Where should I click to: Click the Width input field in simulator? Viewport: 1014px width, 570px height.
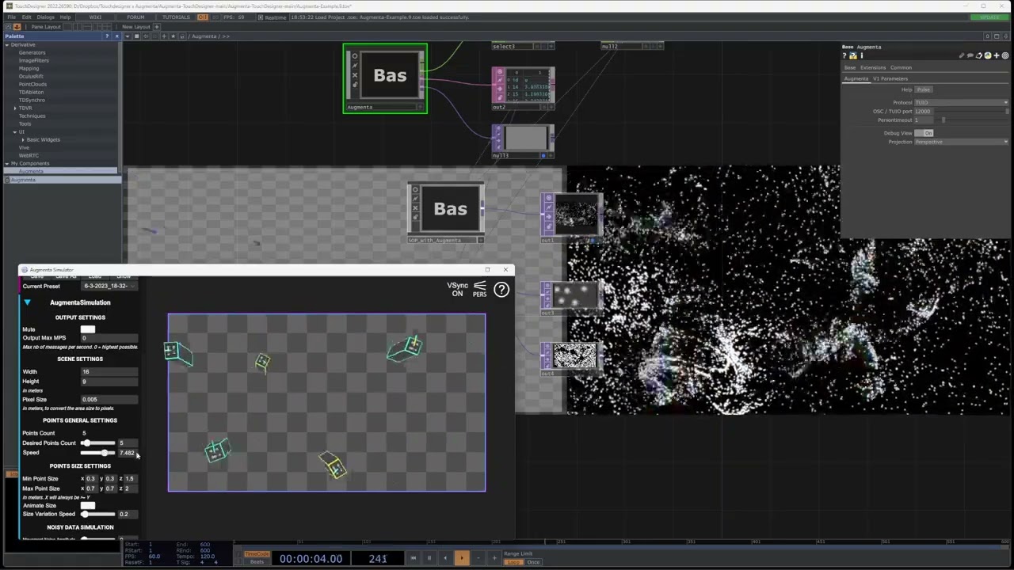pos(109,371)
